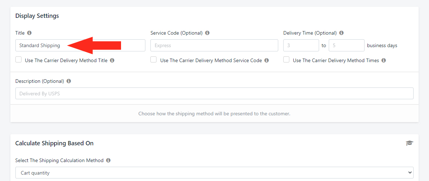429x181 pixels.
Task: Click info icon beside Description (Optional)
Action: [69, 81]
